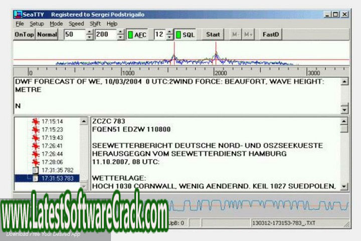The image size is (361, 241).
Task: Click the red star icon beside 17:15:14
Action: 35,121
